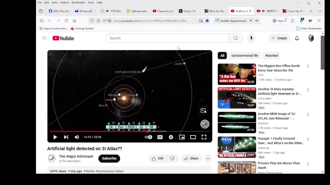Open the Other Bookmarks folder
The image size is (330, 185).
(309, 29)
